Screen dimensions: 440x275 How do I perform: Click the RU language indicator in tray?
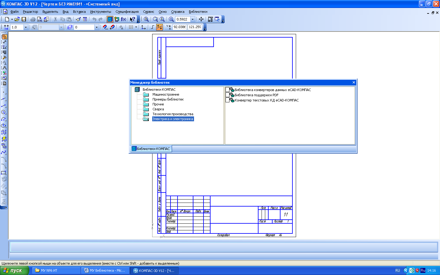[x=398, y=270]
